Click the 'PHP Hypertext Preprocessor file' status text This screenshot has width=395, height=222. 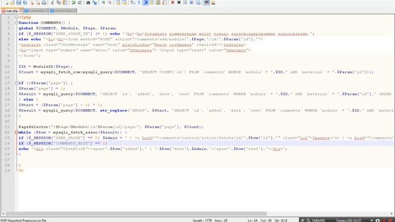(x=23, y=220)
